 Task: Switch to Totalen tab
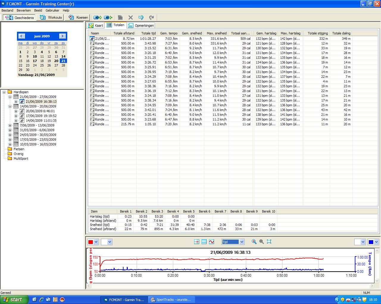(x=116, y=25)
